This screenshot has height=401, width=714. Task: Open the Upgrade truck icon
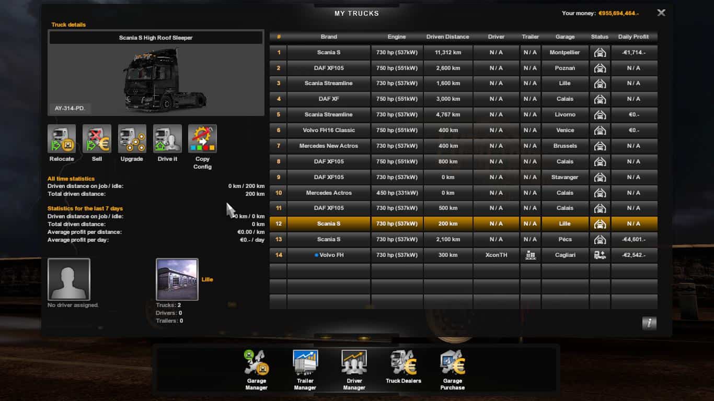point(132,139)
